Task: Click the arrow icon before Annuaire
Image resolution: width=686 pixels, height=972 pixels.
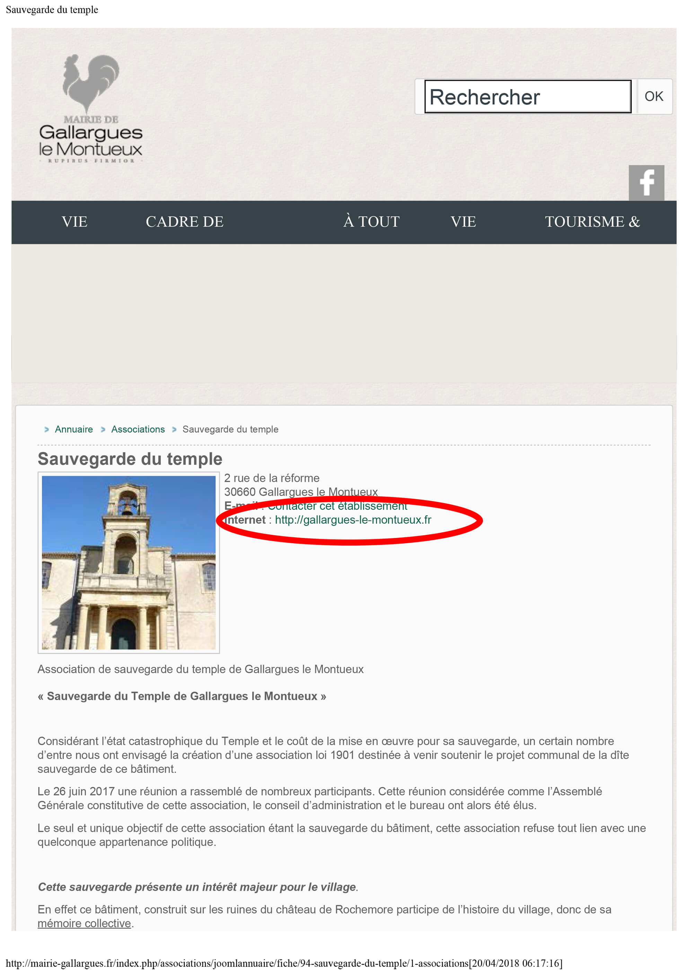Action: pos(46,429)
